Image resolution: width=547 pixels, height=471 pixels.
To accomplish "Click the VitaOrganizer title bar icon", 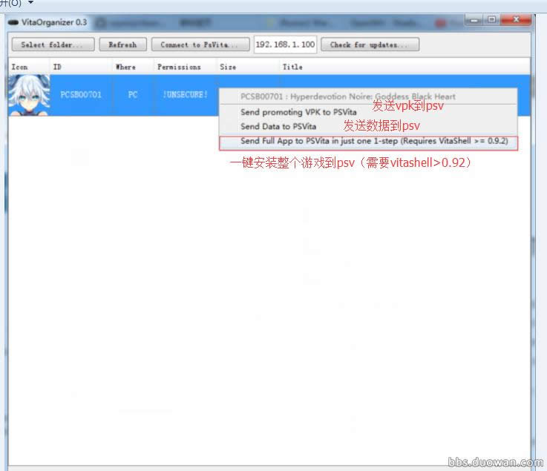I will 13,22.
